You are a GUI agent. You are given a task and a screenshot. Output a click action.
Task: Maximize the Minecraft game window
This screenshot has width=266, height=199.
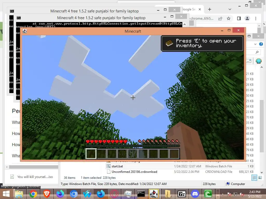coord(229,30)
